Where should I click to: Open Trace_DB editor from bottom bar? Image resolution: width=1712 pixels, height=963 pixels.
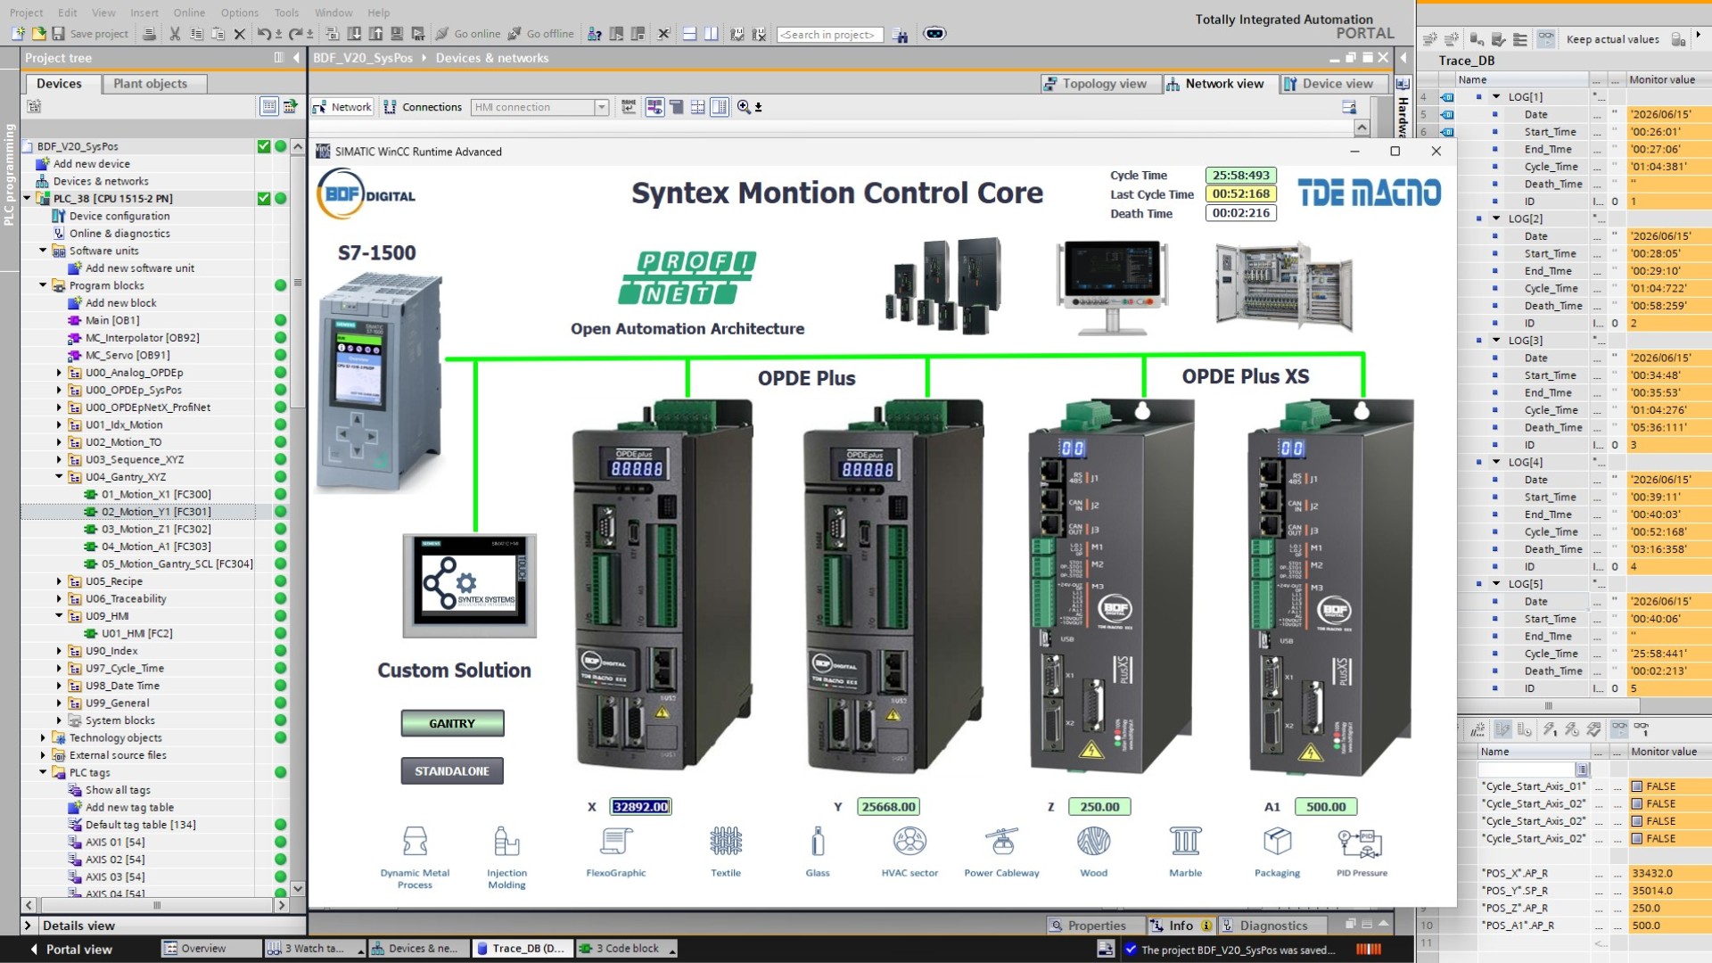(521, 949)
